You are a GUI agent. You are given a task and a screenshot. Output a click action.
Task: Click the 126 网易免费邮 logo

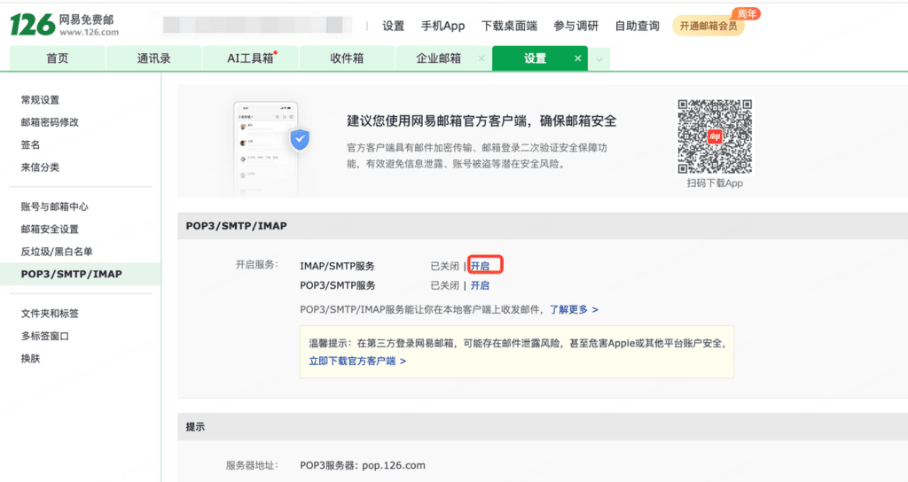[x=64, y=25]
